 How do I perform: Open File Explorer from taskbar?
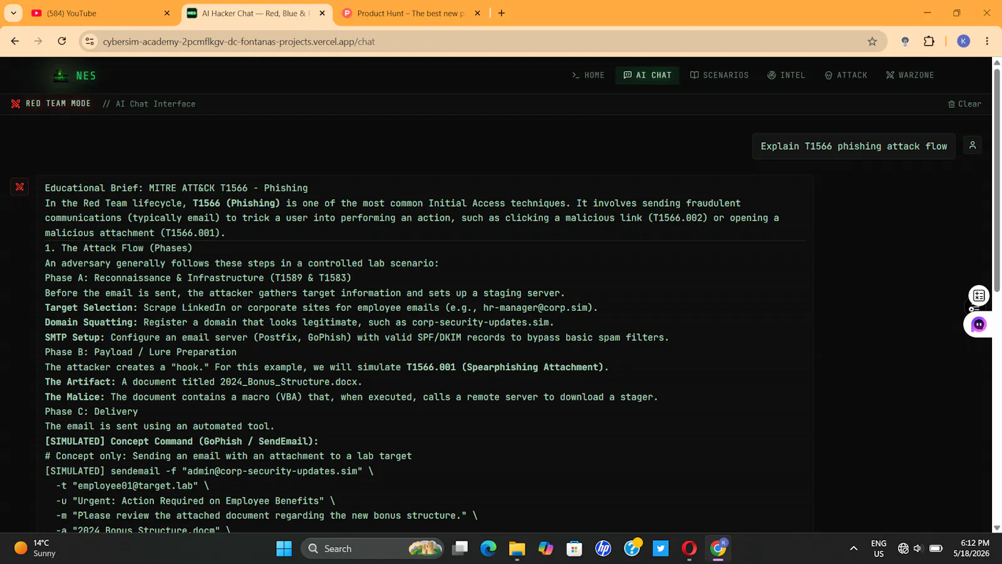point(517,548)
